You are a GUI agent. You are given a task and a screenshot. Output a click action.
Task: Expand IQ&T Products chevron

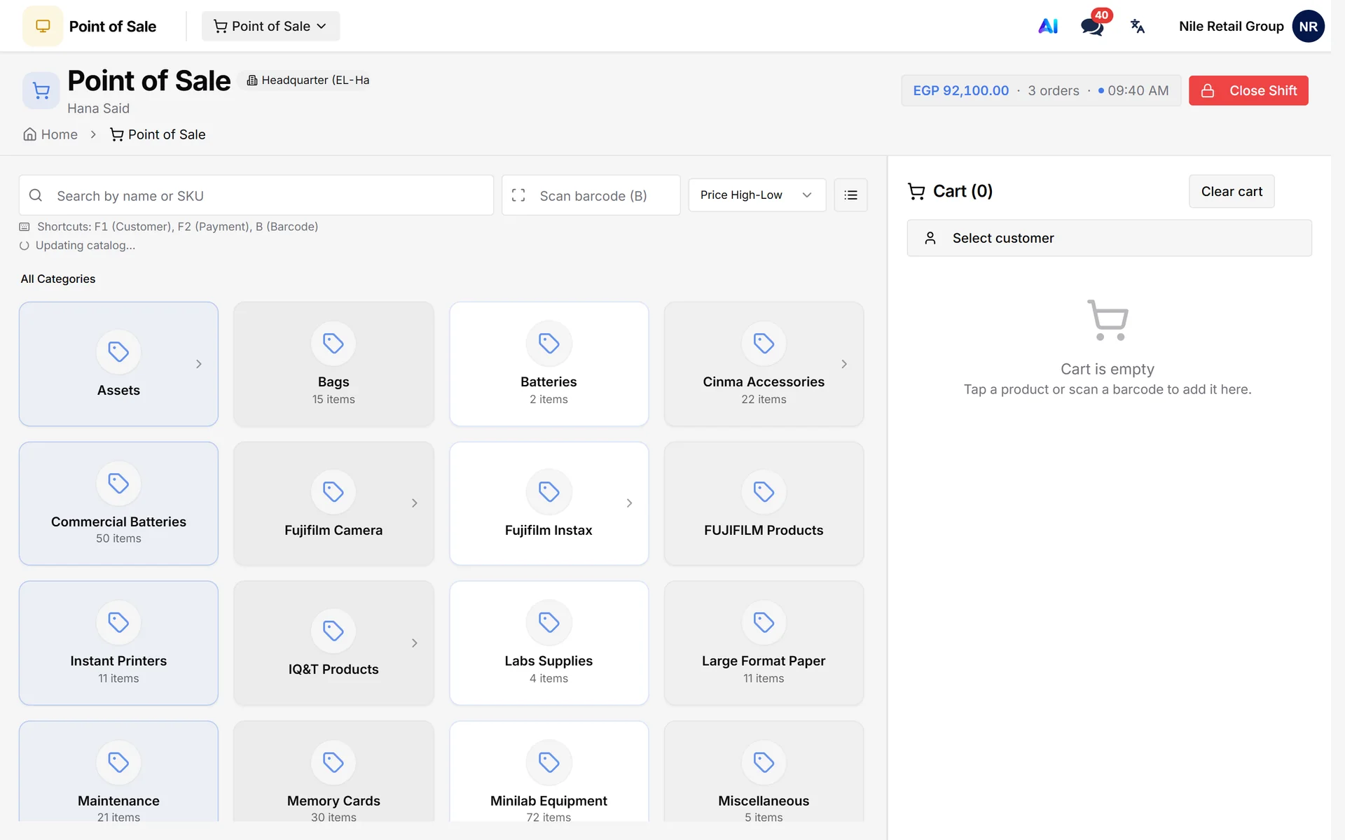point(415,643)
